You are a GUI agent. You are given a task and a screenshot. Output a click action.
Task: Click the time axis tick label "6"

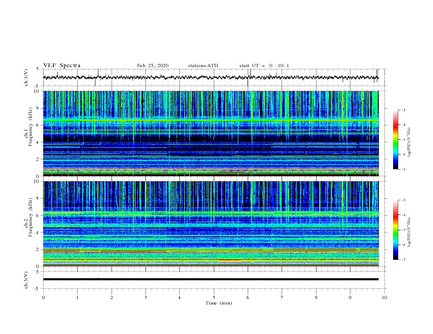(248, 297)
